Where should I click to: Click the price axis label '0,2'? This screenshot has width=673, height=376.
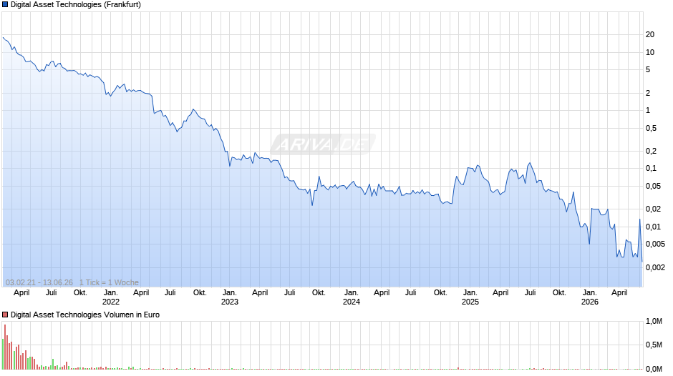coord(651,151)
